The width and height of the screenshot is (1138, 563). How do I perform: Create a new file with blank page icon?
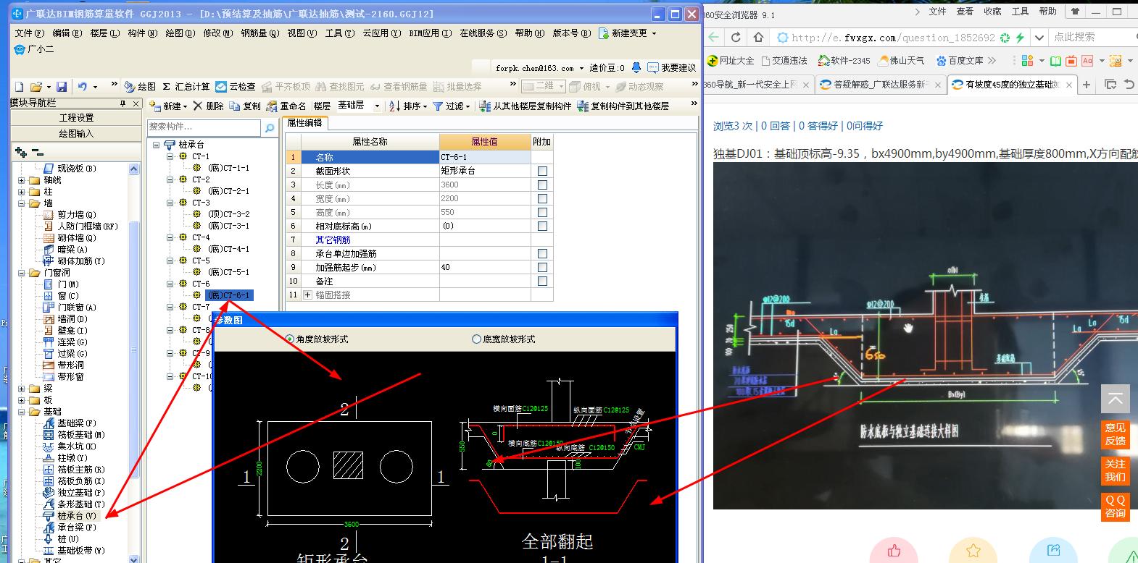pos(20,87)
